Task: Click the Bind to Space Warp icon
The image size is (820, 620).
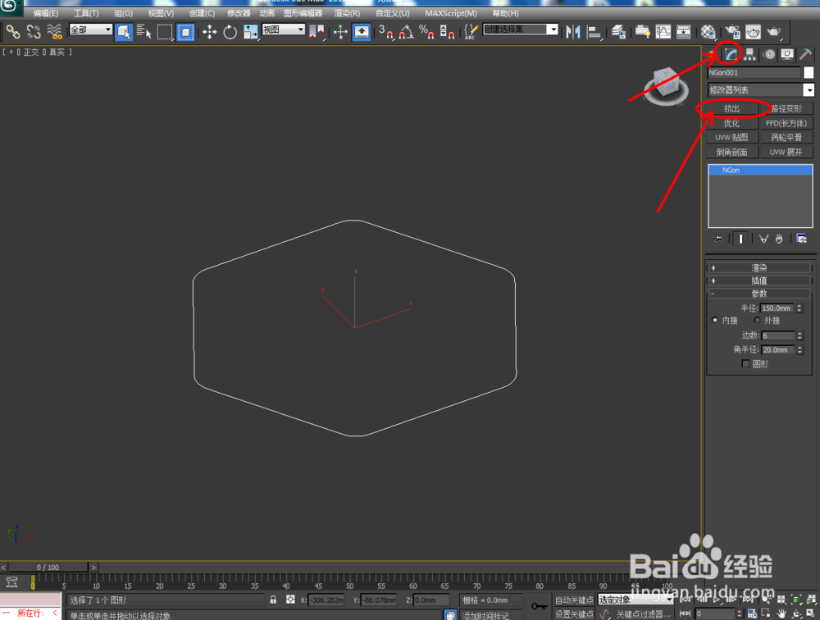Action: pyautogui.click(x=54, y=32)
